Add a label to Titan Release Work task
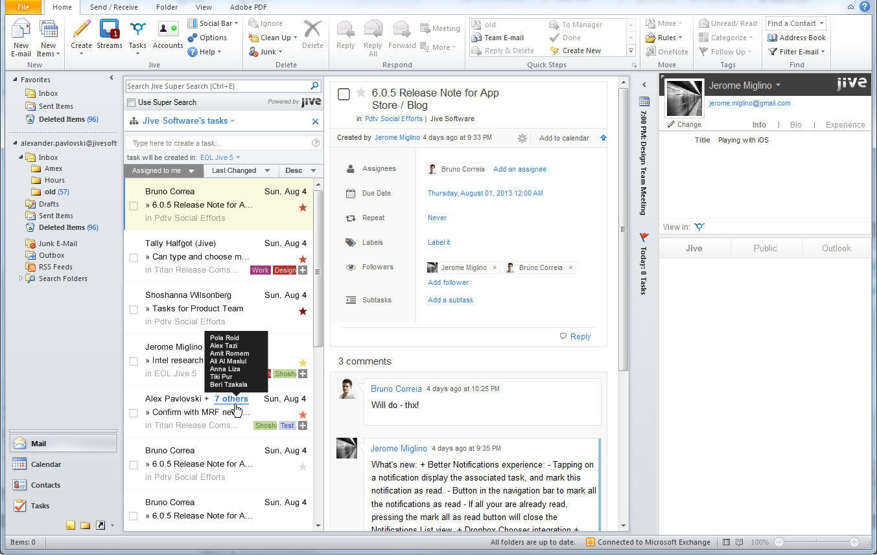Screen dimensions: 877x555 coord(303,270)
